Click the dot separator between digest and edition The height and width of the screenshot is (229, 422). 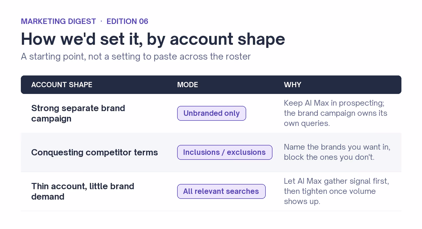[x=101, y=21]
